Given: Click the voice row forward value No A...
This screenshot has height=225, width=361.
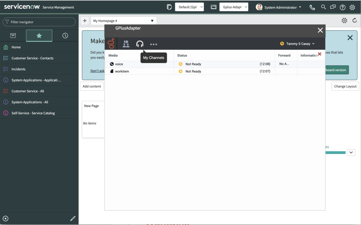Looking at the screenshot, I should (284, 64).
